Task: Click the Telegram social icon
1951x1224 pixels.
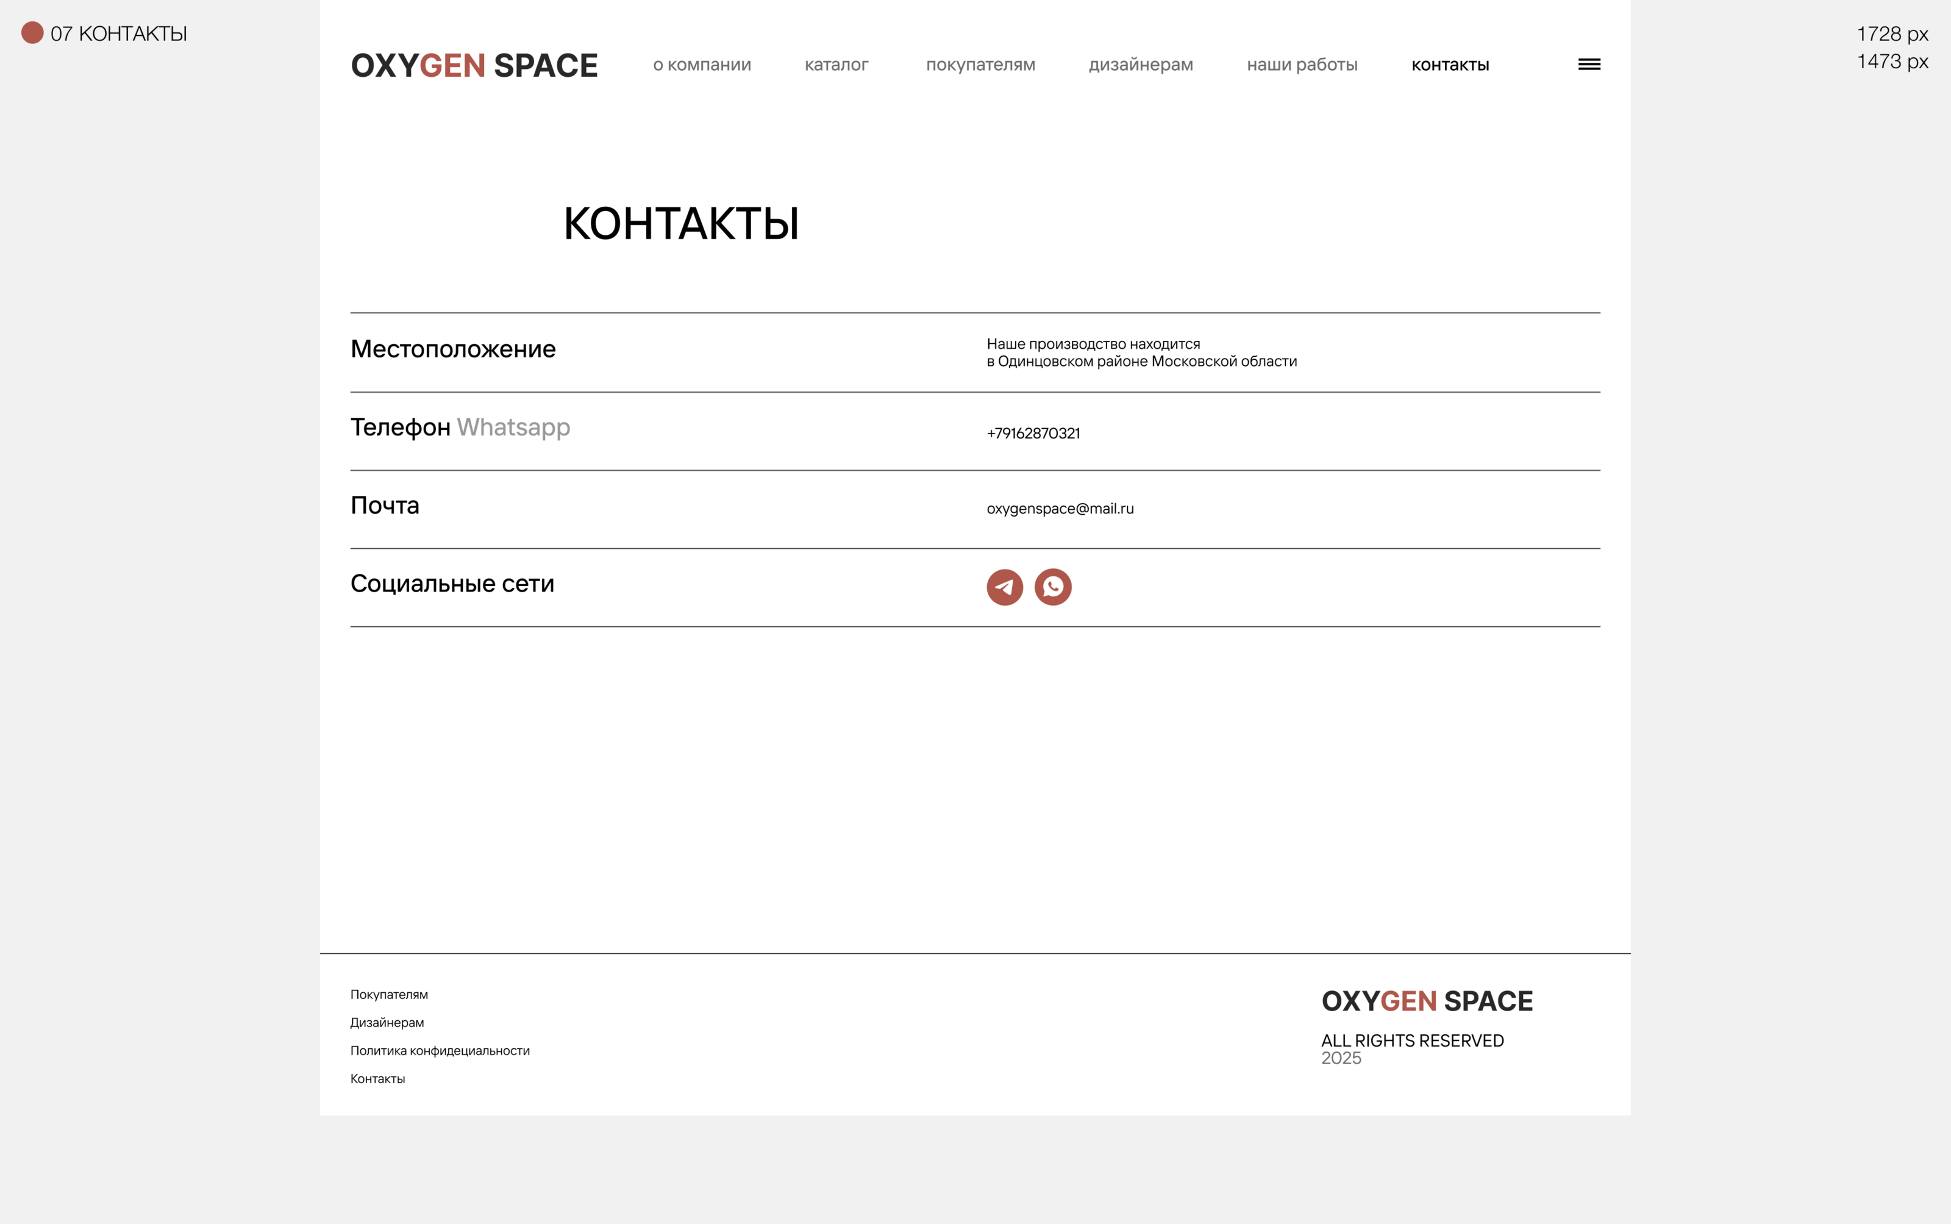Action: pos(1004,587)
